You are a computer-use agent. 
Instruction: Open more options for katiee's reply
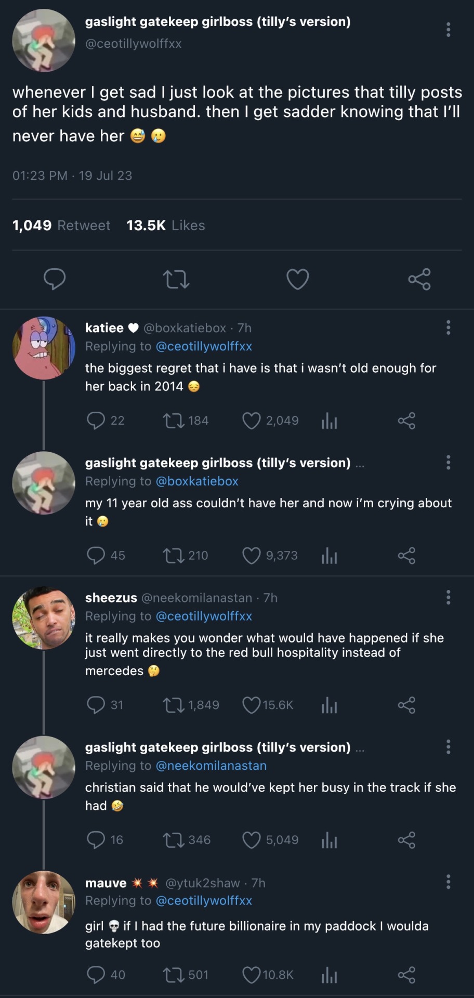click(448, 327)
